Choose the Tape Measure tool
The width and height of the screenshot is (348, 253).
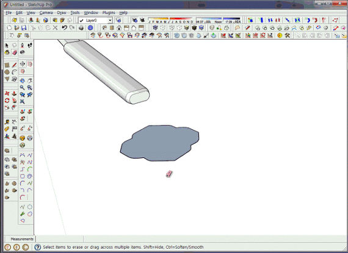tap(7, 122)
